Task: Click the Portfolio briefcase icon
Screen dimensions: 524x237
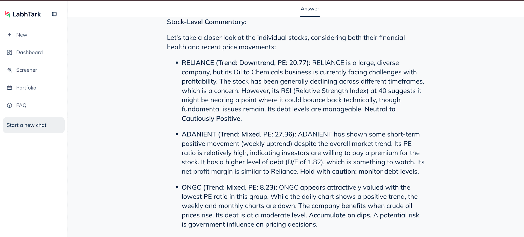Action: tap(10, 88)
